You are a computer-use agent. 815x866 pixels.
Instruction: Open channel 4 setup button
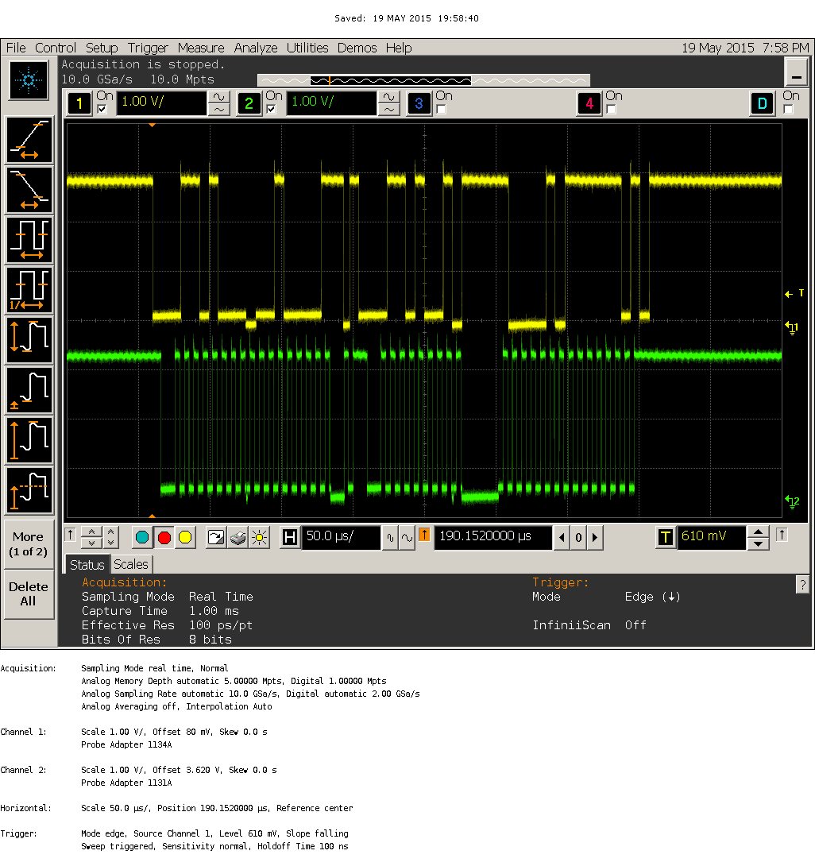pyautogui.click(x=589, y=103)
